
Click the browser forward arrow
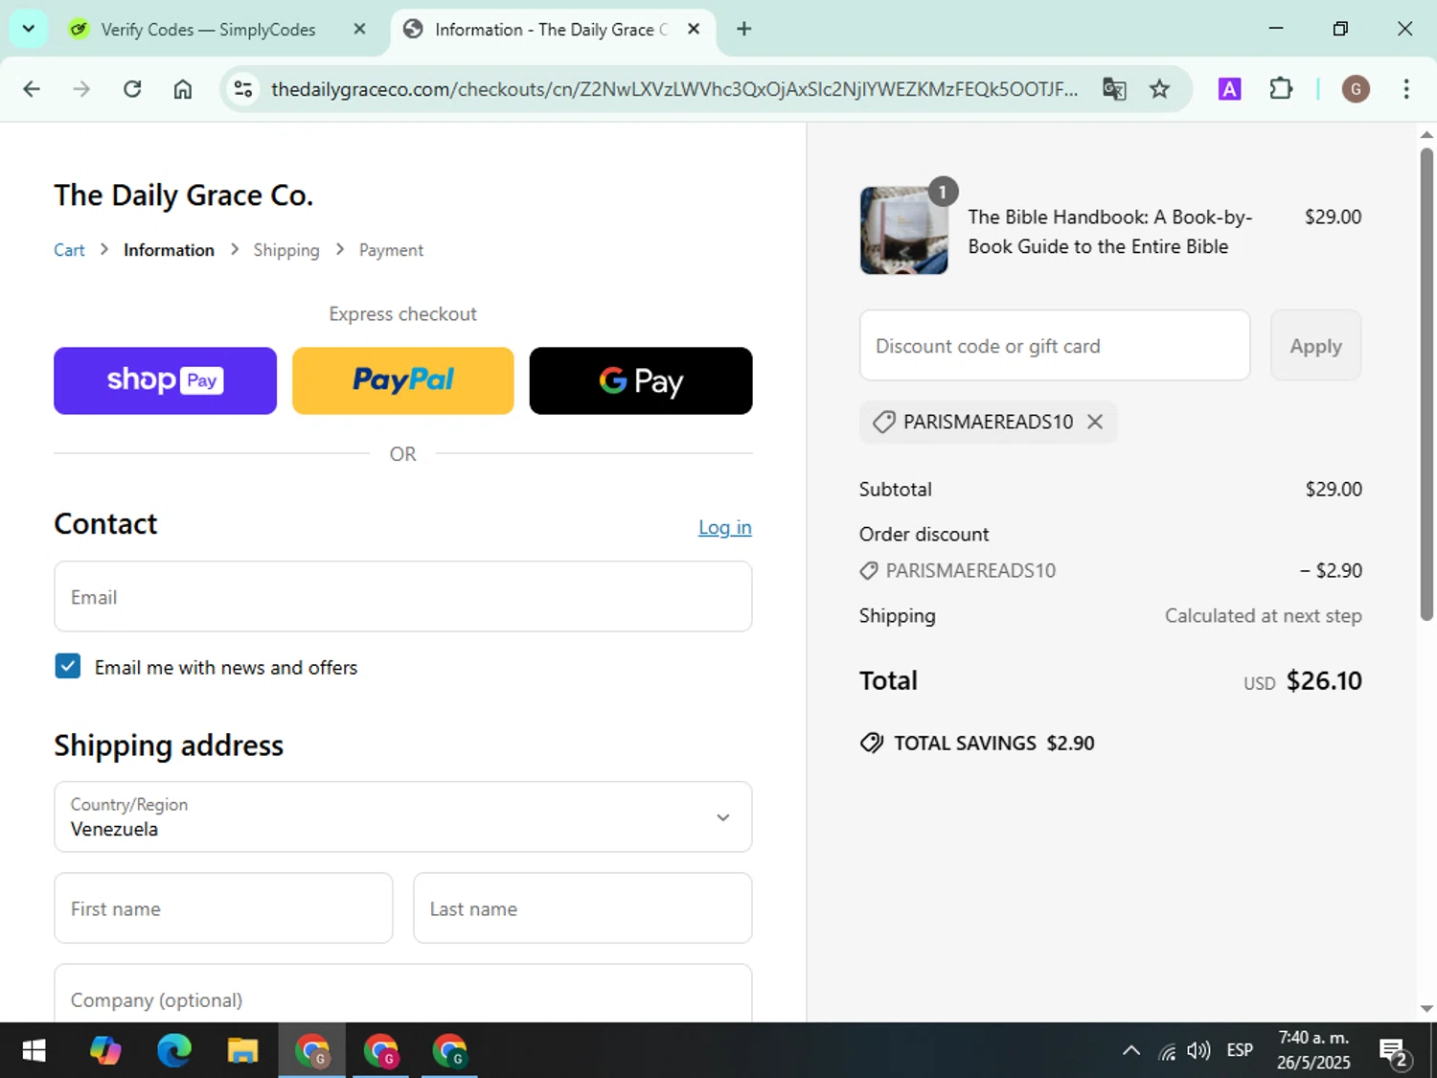pyautogui.click(x=81, y=89)
